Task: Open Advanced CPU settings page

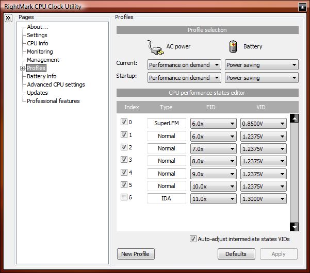Action: pos(56,84)
